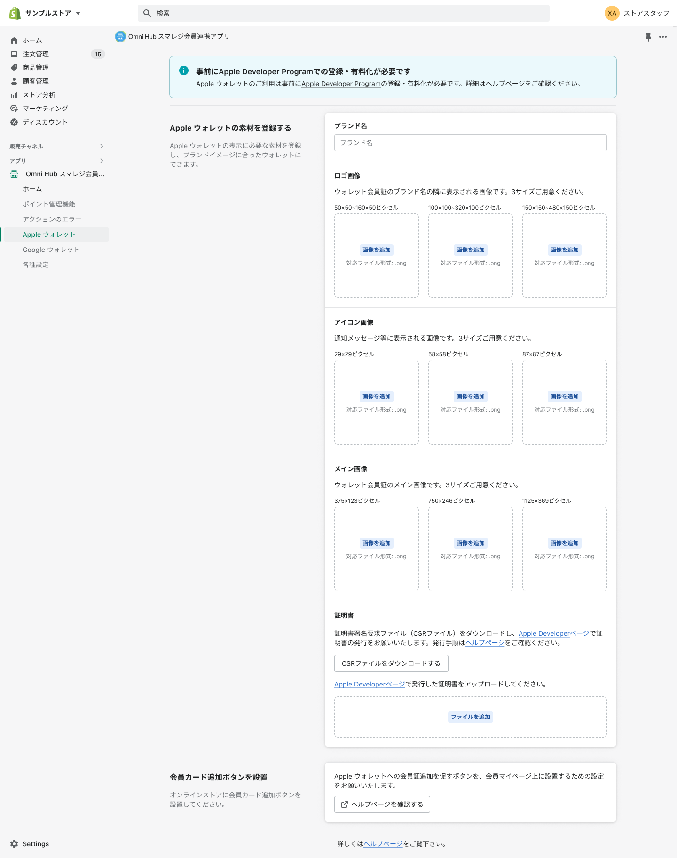Screen dimensions: 677x858
Task: Click the Shopify bag logo
Action: (x=15, y=13)
